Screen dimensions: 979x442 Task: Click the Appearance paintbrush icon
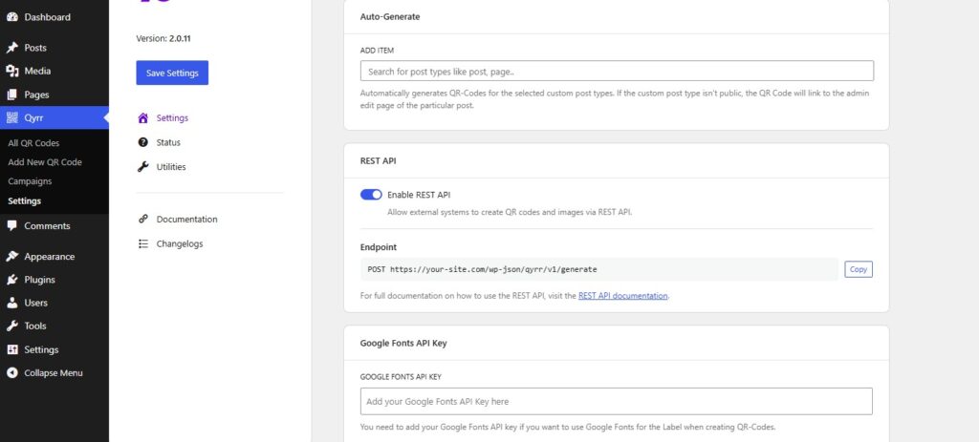(11, 256)
